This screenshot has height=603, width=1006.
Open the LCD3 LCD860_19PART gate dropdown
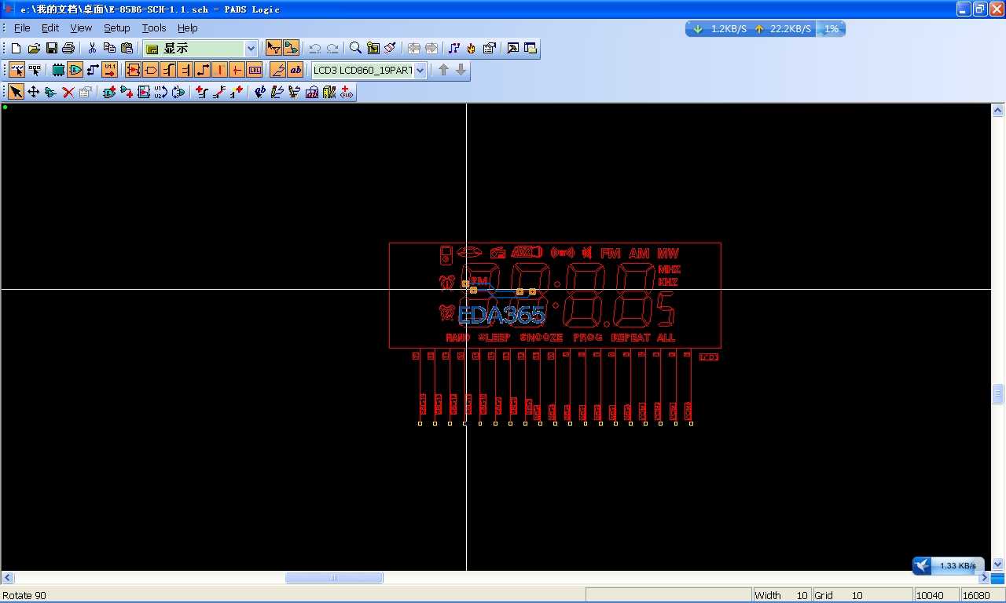420,71
